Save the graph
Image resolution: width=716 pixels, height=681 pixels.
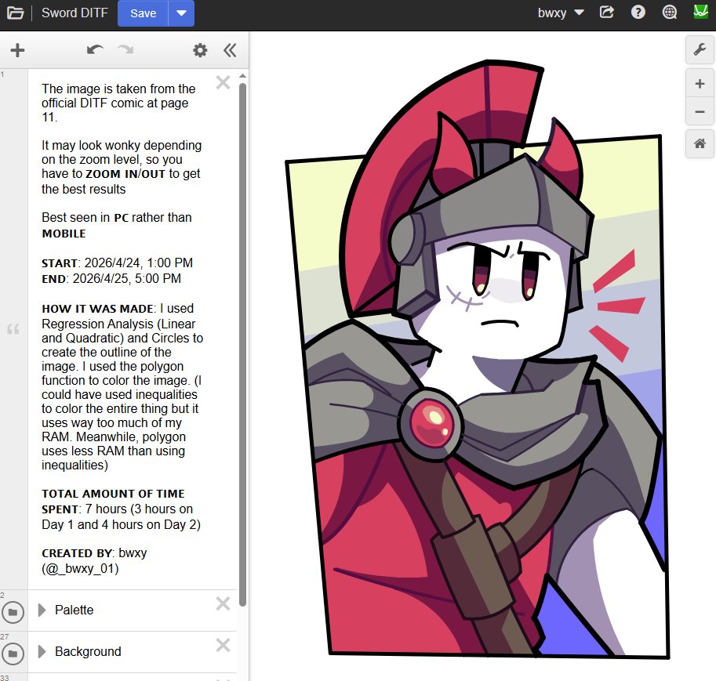click(x=143, y=13)
